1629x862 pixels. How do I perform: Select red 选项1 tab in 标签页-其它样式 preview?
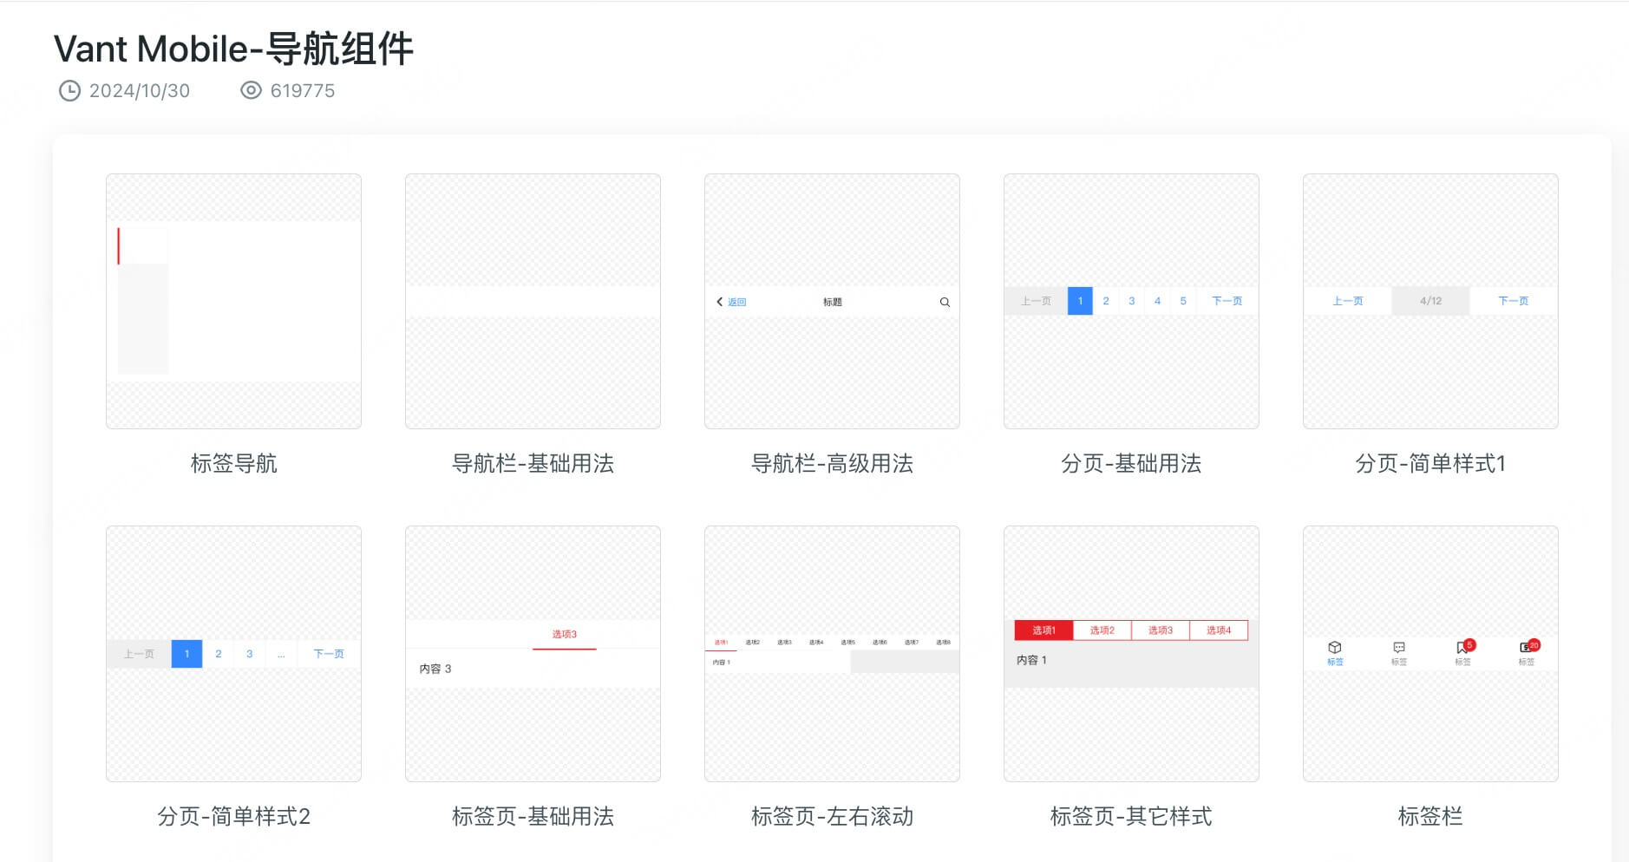click(1043, 630)
